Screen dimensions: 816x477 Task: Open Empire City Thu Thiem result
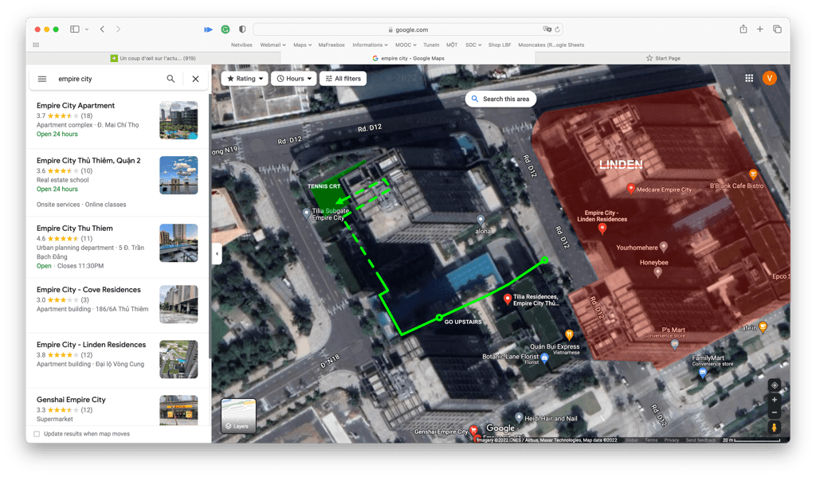tap(117, 247)
